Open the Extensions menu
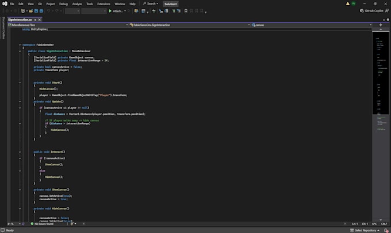The width and height of the screenshot is (391, 233). (103, 4)
